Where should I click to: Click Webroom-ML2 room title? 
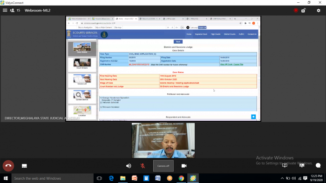37,10
